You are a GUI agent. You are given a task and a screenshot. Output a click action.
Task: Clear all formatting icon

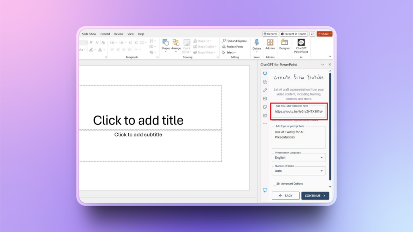point(103,42)
